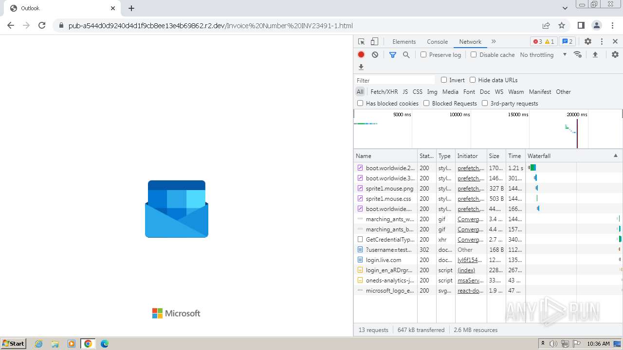This screenshot has height=350, width=623.
Task: Import HAR file with upload arrow
Action: (x=595, y=55)
